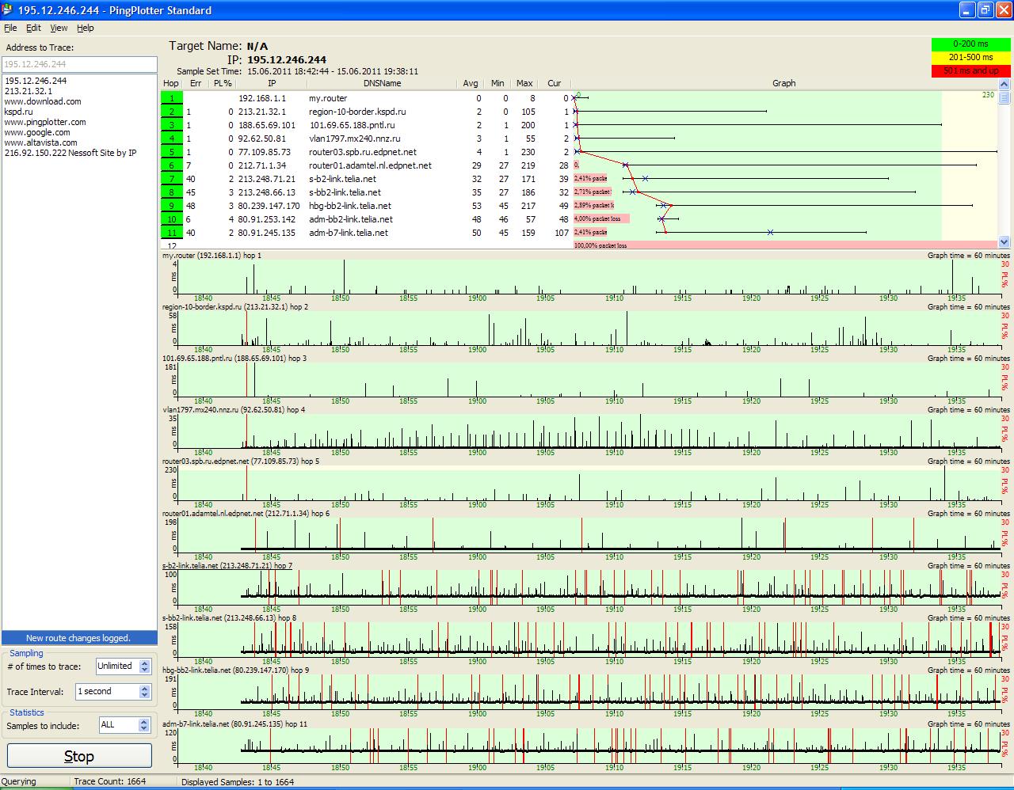Click the Avg column header
Screen dimensions: 1014x790
[471, 83]
